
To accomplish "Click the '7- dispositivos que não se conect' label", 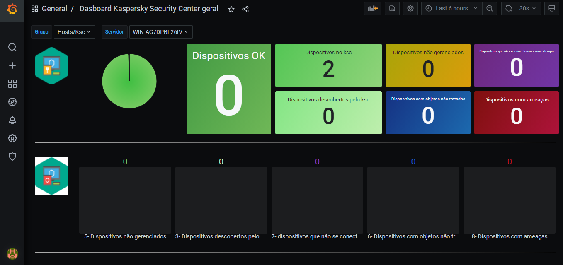I will [x=317, y=237].
